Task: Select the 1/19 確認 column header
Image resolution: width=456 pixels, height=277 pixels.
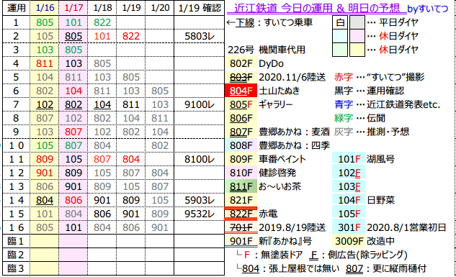Action: click(200, 8)
